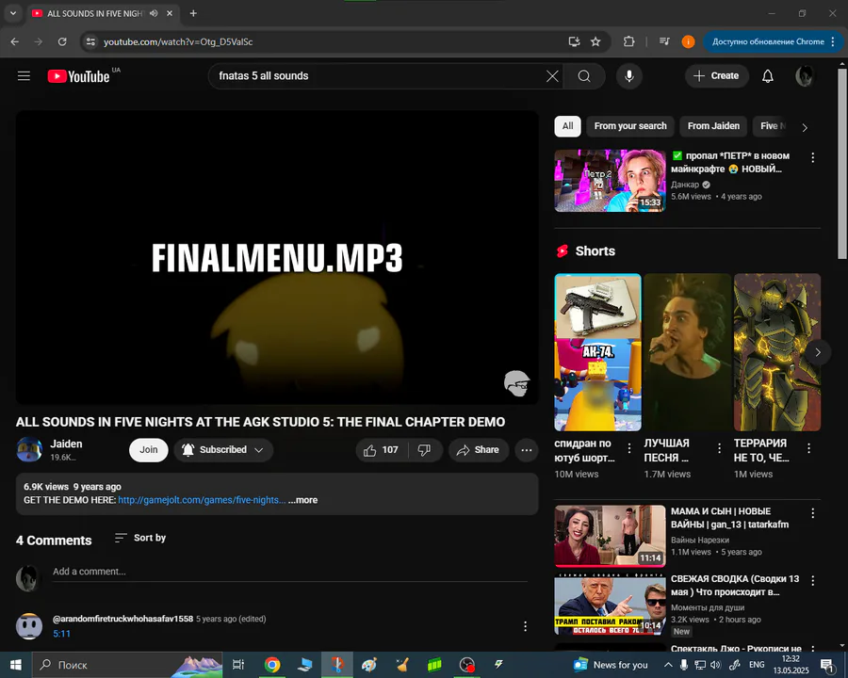
Task: Open the taskbar volume control
Action: tap(715, 665)
